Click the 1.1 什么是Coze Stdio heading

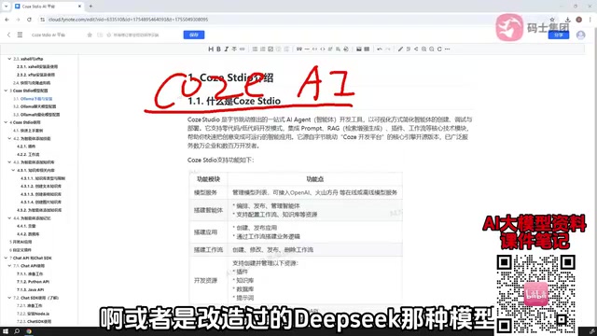pos(234,101)
